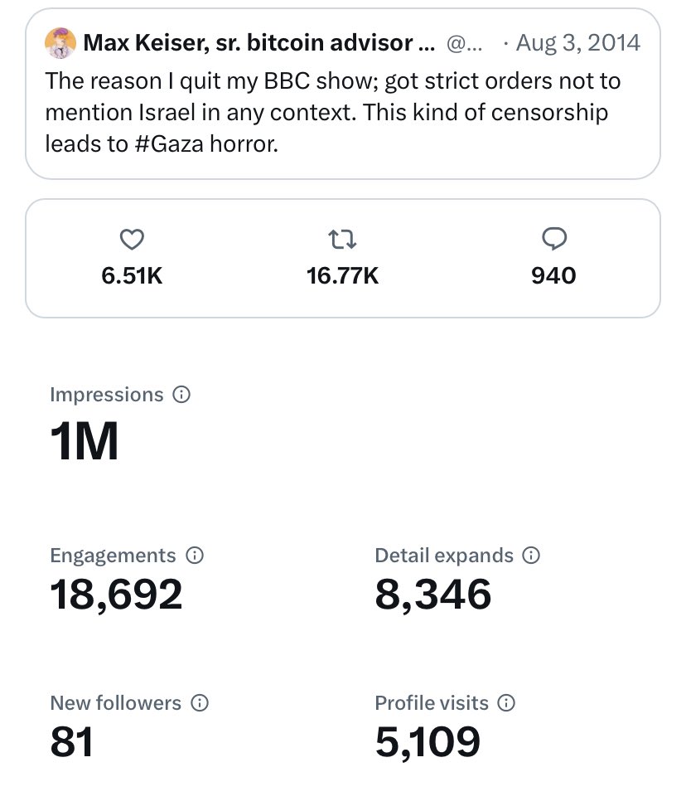
Task: Open info icon next to Impressions
Action: [181, 395]
